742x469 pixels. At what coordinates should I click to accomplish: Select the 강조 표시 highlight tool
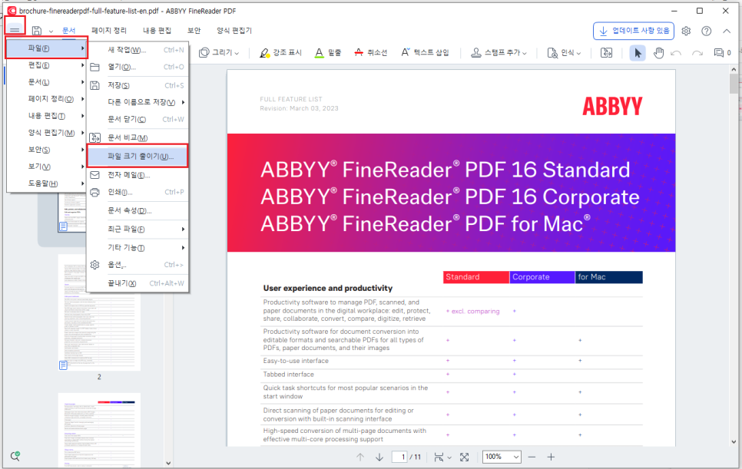tap(280, 52)
